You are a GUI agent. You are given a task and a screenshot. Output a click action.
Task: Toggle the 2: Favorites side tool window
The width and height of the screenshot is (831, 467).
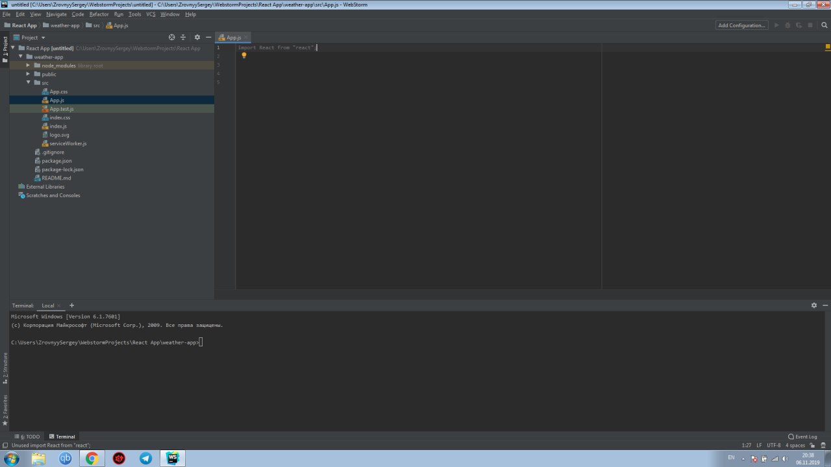point(5,410)
